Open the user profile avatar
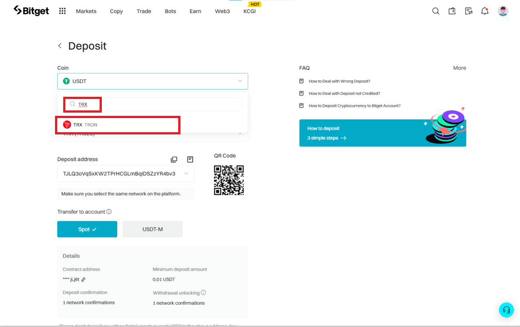The image size is (520, 327). [x=503, y=11]
